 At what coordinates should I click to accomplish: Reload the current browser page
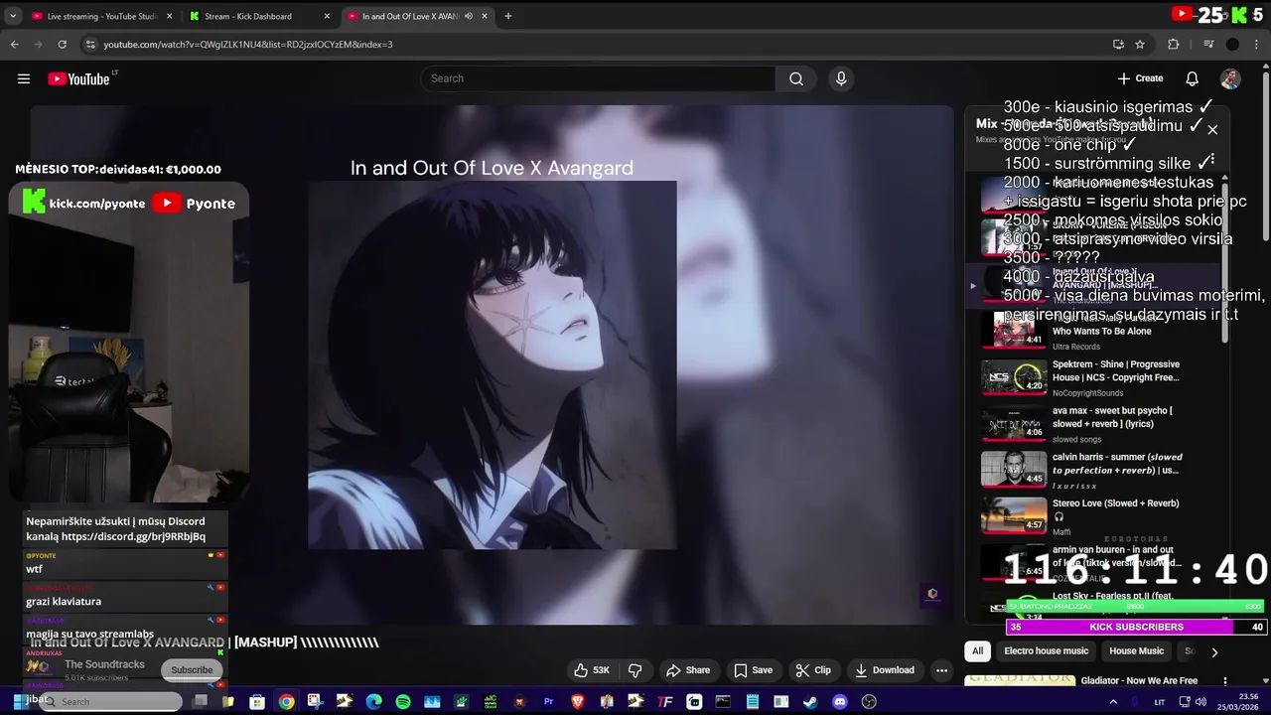click(x=62, y=44)
